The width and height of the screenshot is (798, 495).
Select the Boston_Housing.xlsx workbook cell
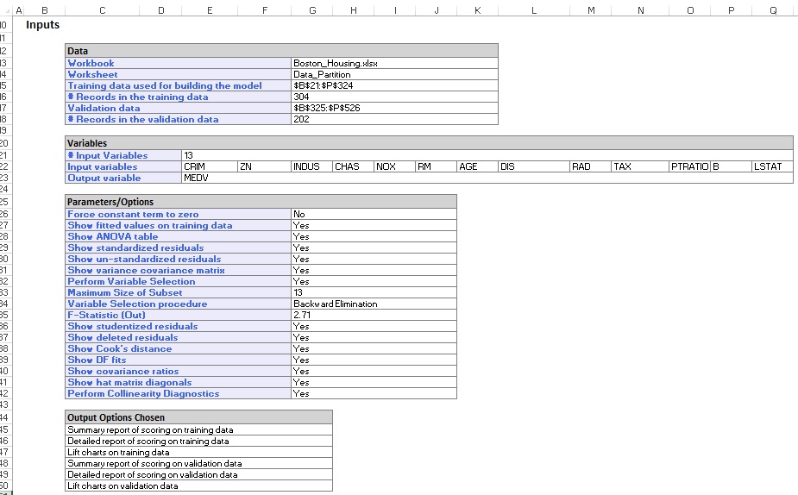pyautogui.click(x=394, y=63)
